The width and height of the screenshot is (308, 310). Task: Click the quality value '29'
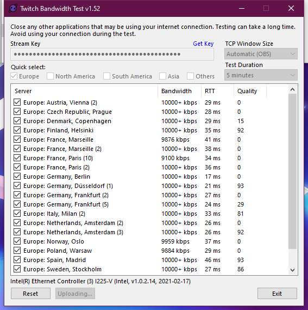[241, 204]
